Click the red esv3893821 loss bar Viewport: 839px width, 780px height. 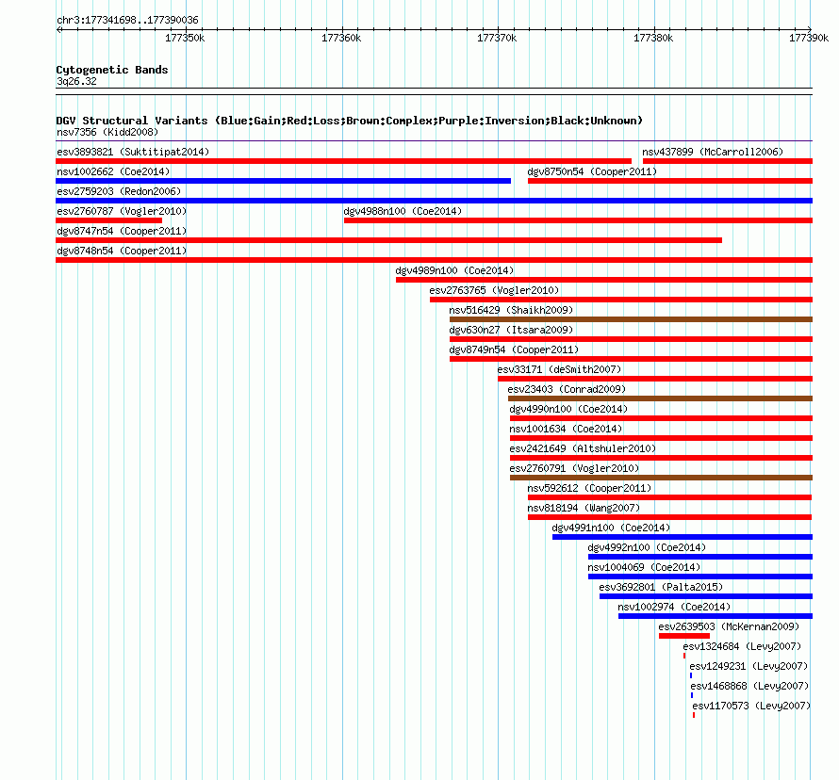343,161
